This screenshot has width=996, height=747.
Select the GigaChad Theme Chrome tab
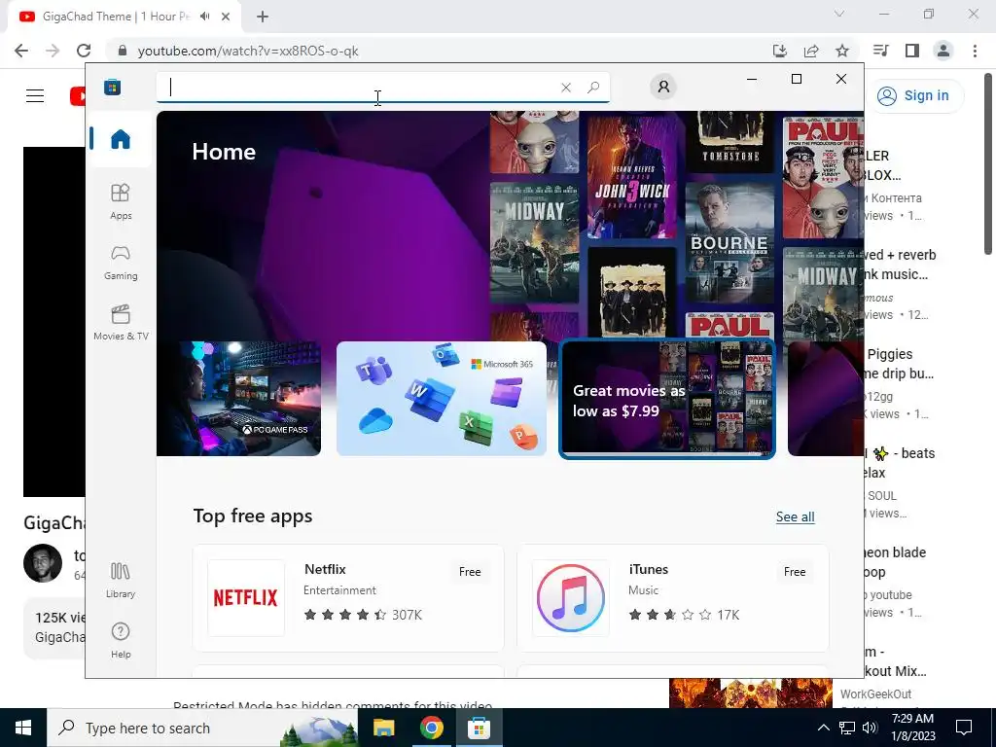pos(124,17)
